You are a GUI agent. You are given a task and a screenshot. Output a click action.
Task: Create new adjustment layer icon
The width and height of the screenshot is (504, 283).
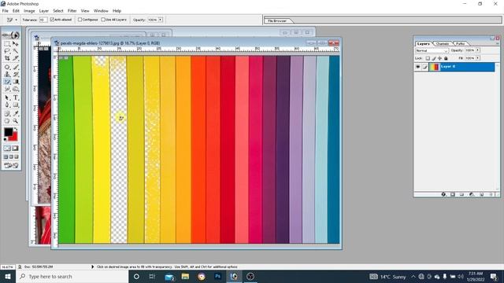coord(472,194)
